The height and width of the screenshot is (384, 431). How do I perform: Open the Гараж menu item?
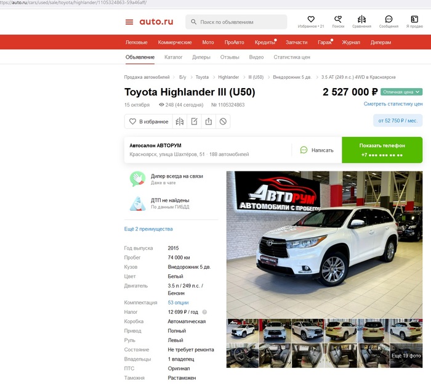(x=325, y=43)
